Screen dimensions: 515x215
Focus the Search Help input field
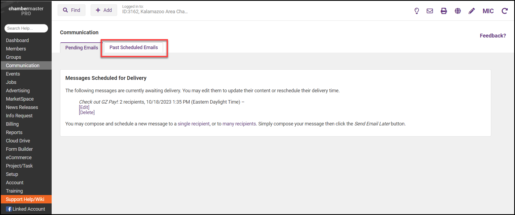pos(26,28)
